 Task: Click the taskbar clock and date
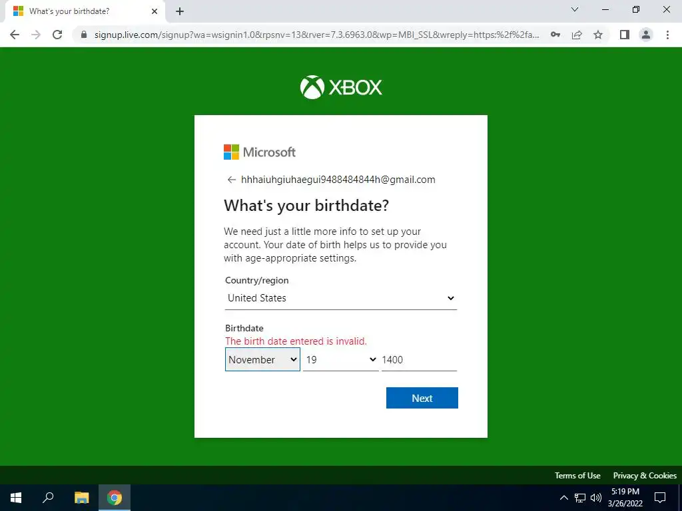pyautogui.click(x=625, y=498)
